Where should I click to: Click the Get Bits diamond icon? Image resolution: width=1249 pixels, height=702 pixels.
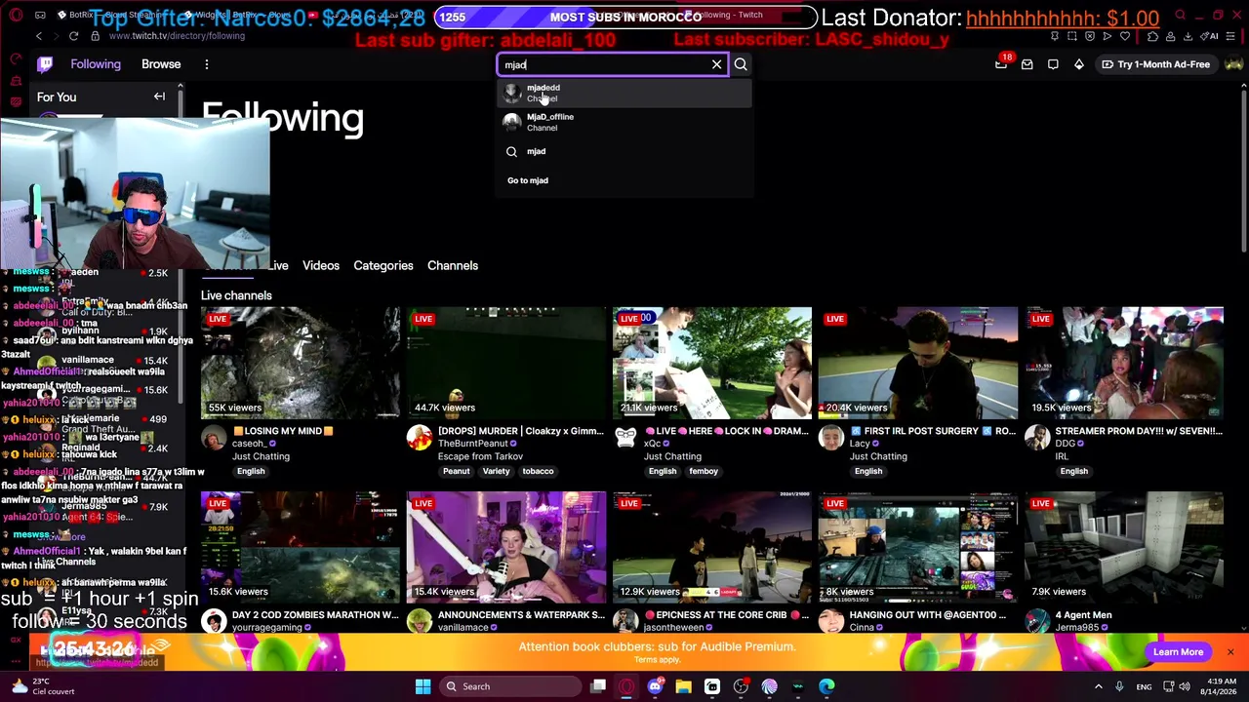pos(1079,64)
